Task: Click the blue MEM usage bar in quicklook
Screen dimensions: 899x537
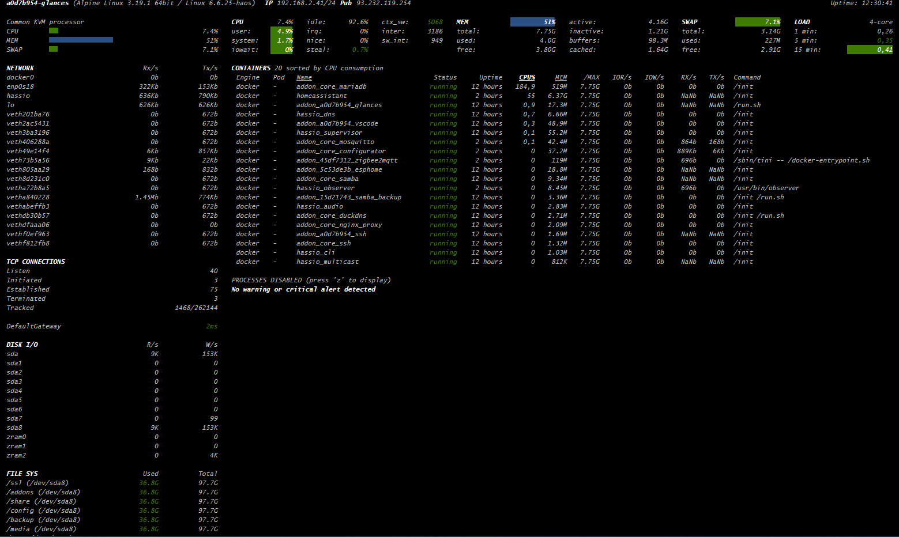Action: point(81,40)
